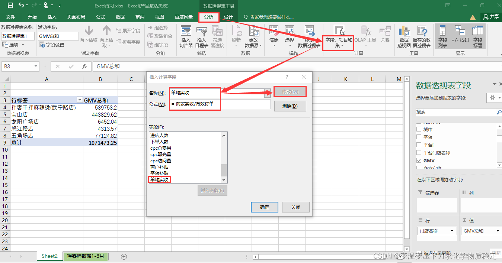Click 共享 share button
Image resolution: width=502 pixels, height=263 pixels.
click(491, 17)
